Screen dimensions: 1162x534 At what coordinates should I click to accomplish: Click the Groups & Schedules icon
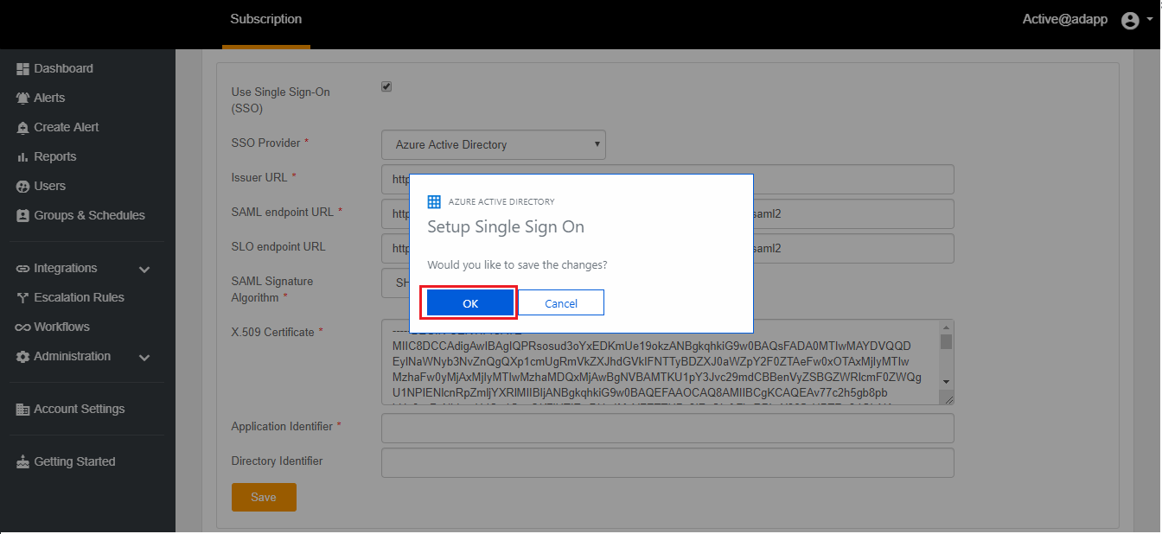pyautogui.click(x=23, y=216)
